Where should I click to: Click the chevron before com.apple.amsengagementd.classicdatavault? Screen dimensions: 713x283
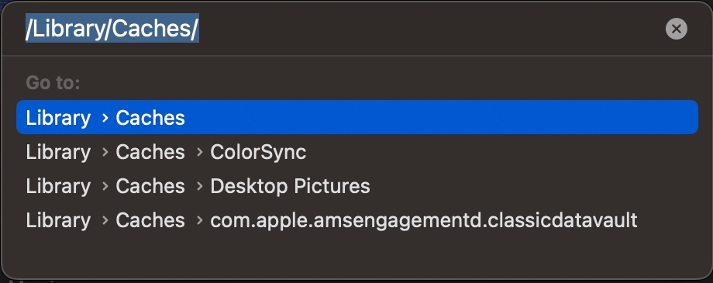coord(199,221)
